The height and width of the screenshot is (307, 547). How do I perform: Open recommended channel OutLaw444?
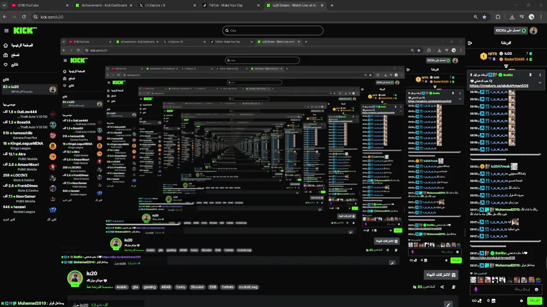[29, 114]
